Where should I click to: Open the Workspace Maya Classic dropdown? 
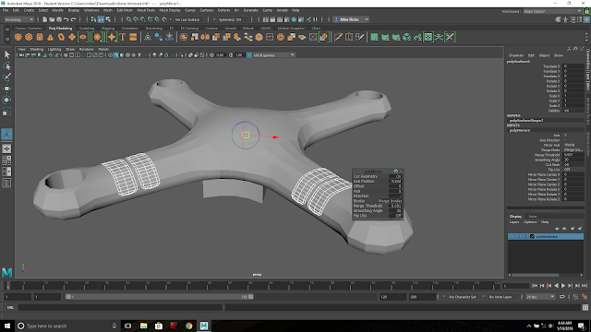coord(552,11)
